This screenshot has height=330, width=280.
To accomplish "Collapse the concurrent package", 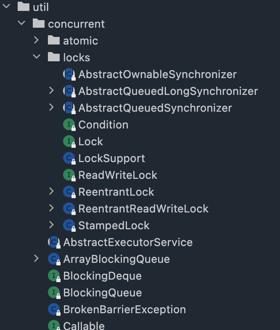I will (21, 23).
